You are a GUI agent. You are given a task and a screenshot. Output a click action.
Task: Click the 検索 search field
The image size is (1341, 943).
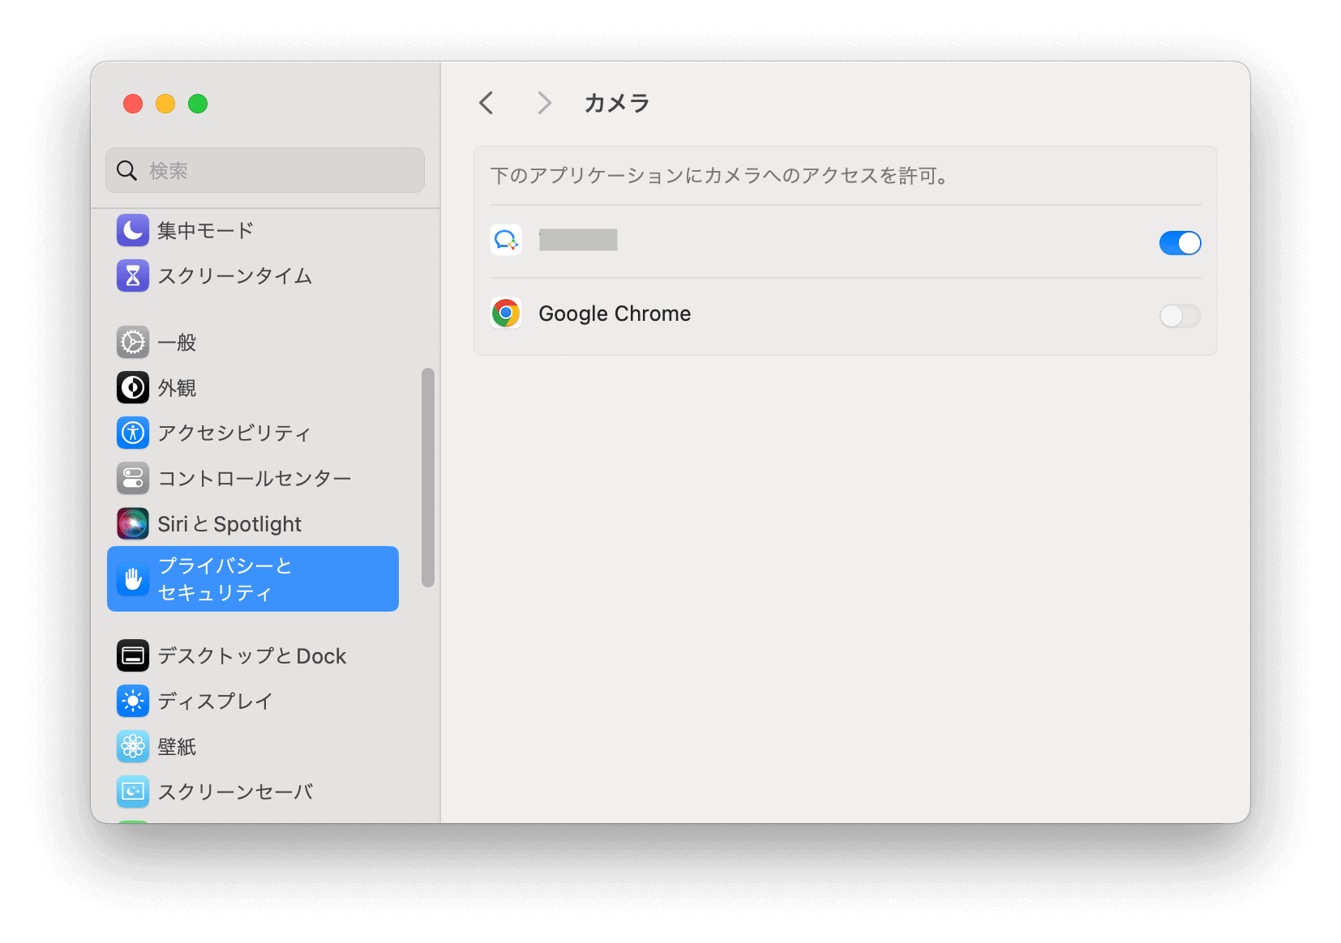(265, 170)
